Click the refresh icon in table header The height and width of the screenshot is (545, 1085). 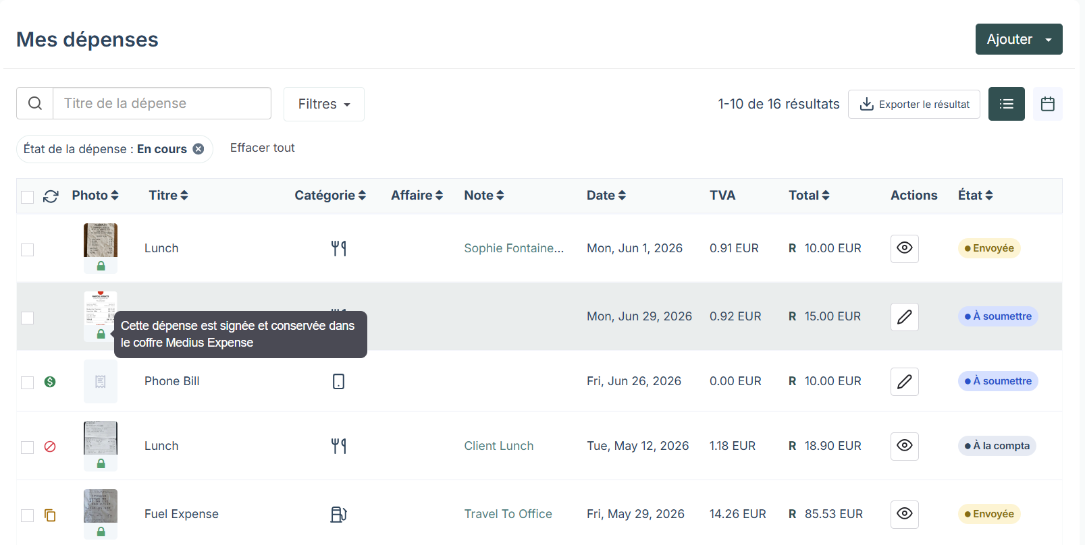[x=51, y=196]
